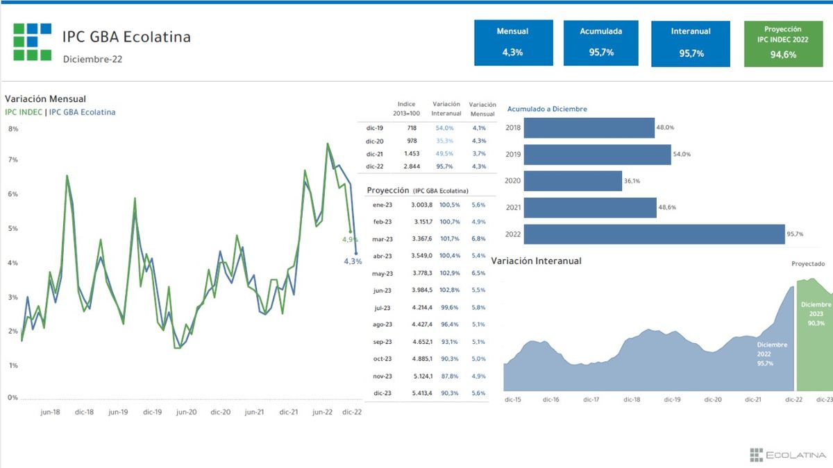Viewport: 833px width, 468px height.
Task: Click the mar-23 value 3.367,6
Action: (x=422, y=239)
